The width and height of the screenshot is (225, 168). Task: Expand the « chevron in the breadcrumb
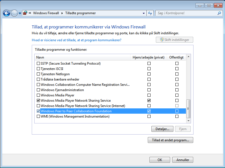pos(30,13)
